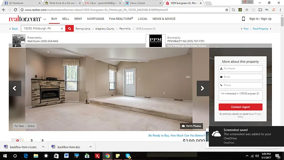Bookmark this page with the star icon

(x=226, y=10)
